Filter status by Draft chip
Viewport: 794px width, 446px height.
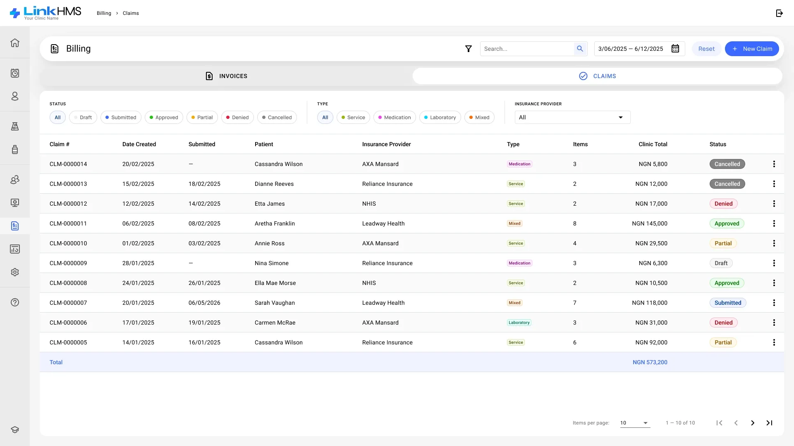click(83, 117)
